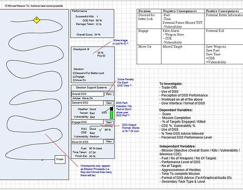Click View button next to Overall DSS
The height and width of the screenshot is (190, 243).
point(109,94)
